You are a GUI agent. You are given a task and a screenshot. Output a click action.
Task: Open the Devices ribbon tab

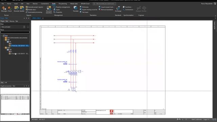[35, 4]
